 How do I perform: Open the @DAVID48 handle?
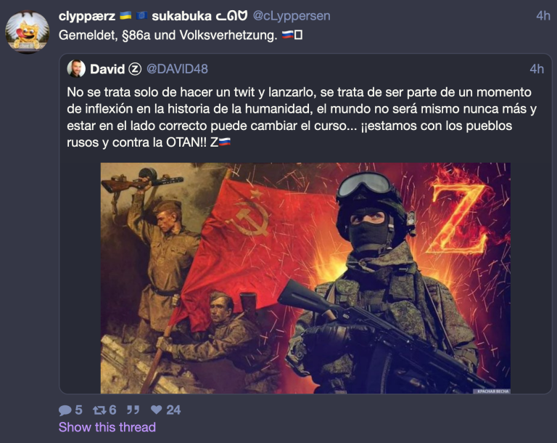click(177, 69)
